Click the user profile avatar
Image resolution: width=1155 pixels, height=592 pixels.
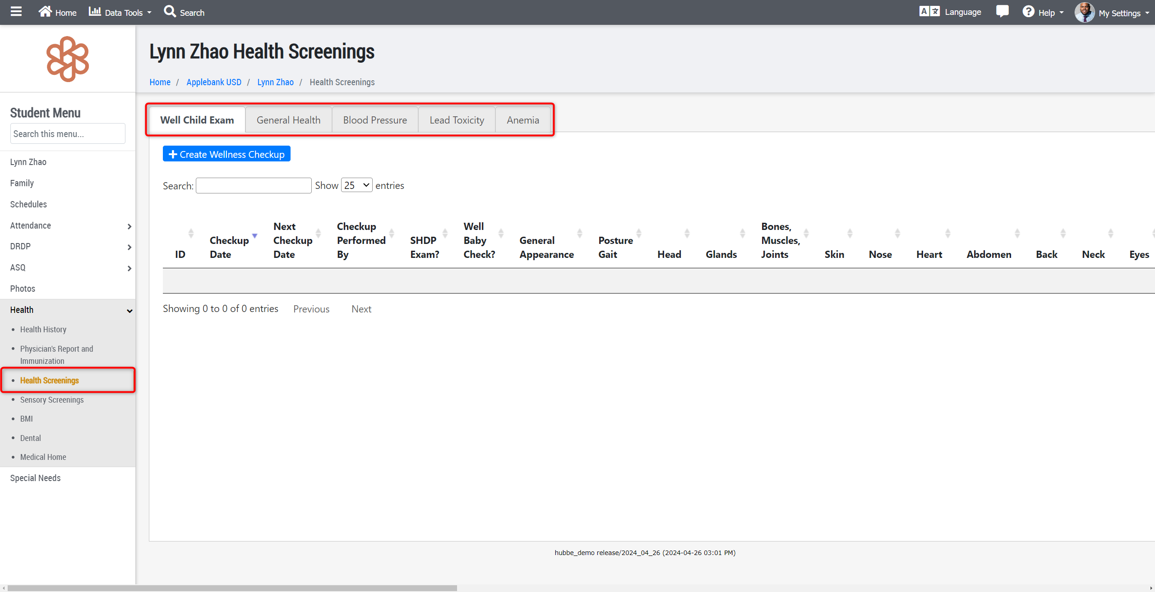click(x=1084, y=13)
